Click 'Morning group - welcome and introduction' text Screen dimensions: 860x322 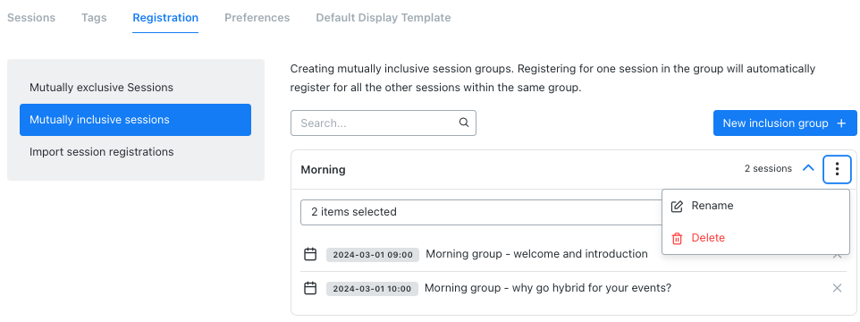536,254
